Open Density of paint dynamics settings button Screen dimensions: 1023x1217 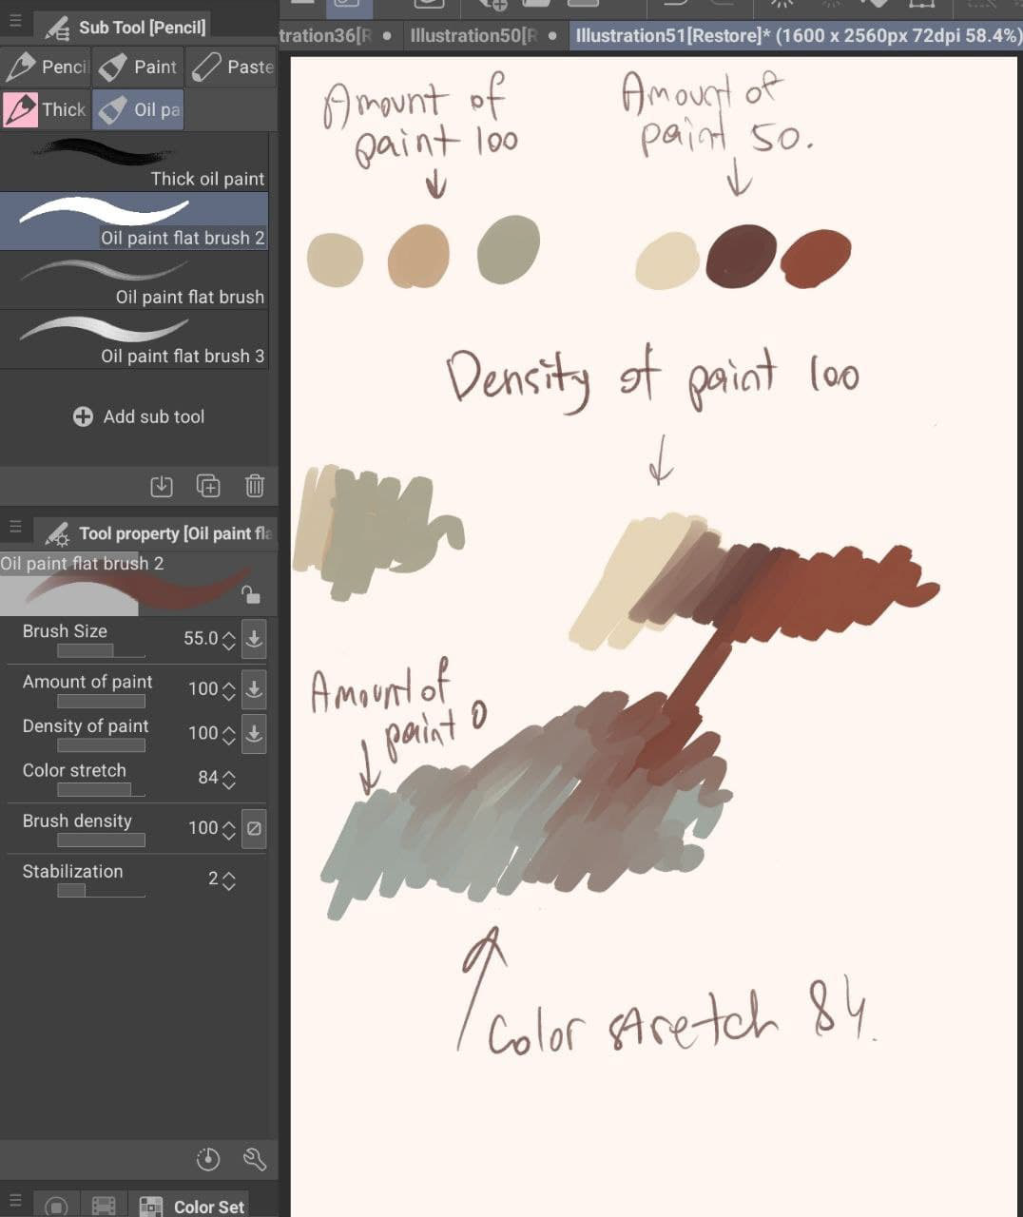254,733
